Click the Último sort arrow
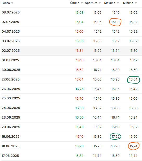The width and height of the screenshot is (142, 161). point(82,3)
